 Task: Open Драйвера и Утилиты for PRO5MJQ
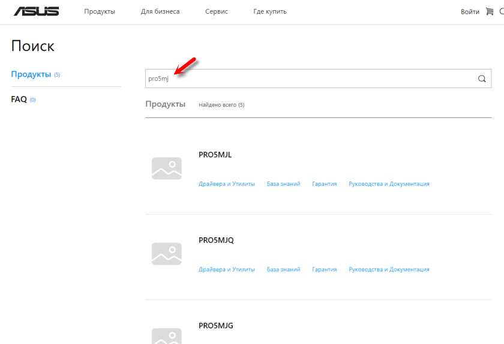[x=227, y=270]
